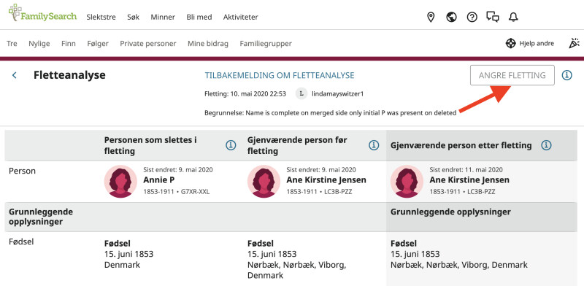584x286 pixels.
Task: Open Ane Kirstine Jensen after merge name
Action: [x=469, y=180]
